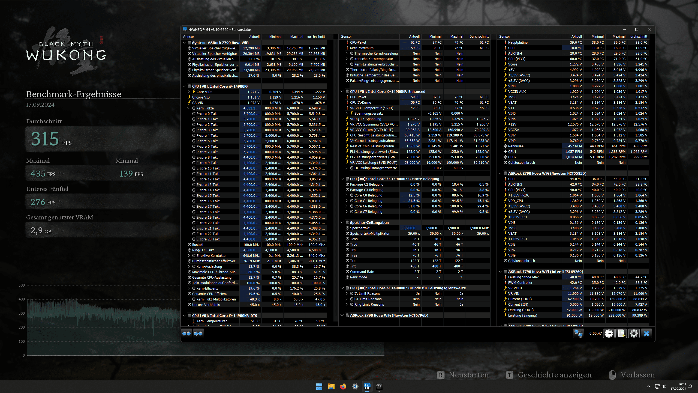Click the thermometer icon of the Hauptplatine row

click(x=505, y=42)
